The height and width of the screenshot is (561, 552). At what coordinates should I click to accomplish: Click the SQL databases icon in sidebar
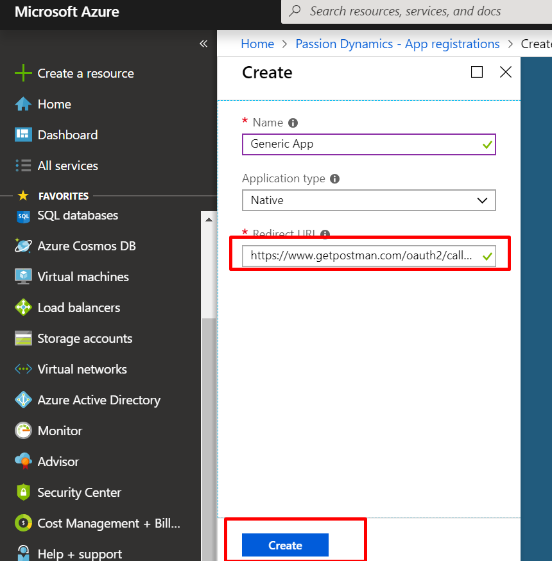23,216
